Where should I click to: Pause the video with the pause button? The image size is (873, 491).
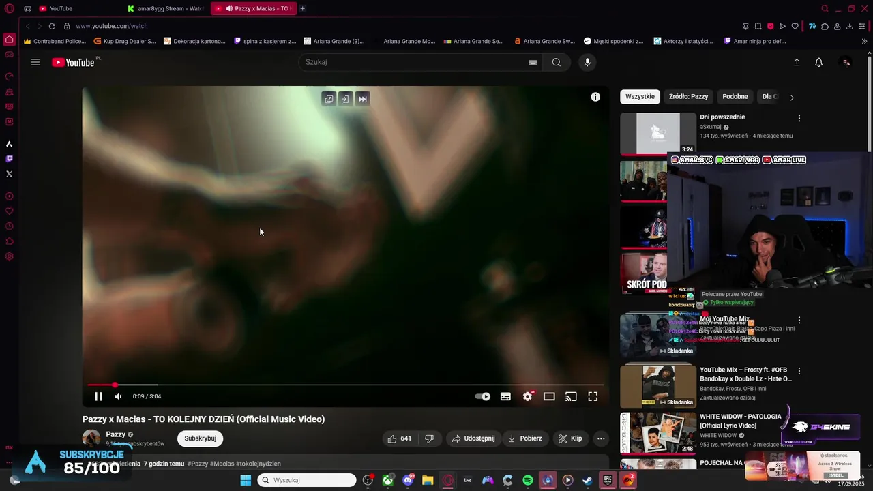[98, 396]
